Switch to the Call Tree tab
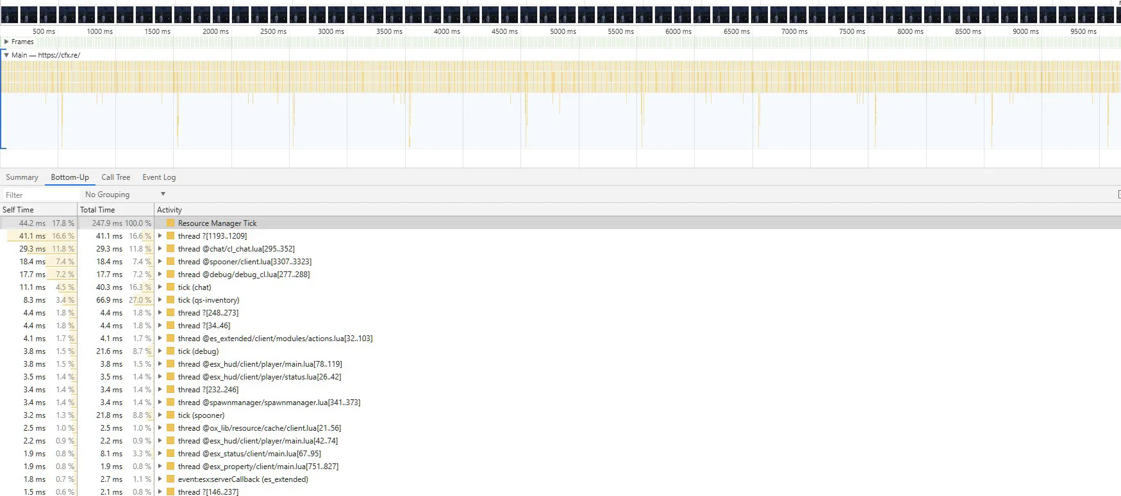 coord(115,177)
